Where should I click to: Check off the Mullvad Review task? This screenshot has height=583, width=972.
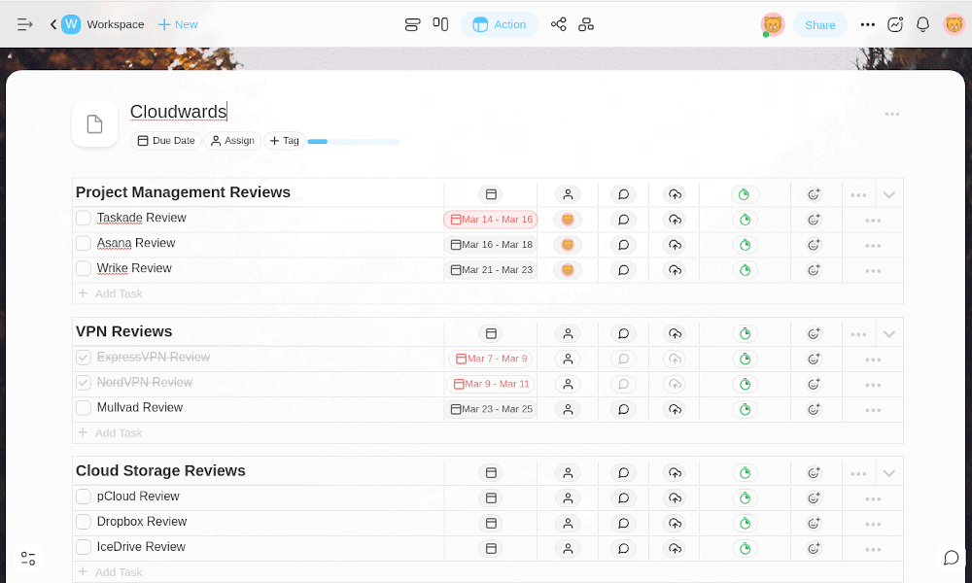pyautogui.click(x=83, y=407)
